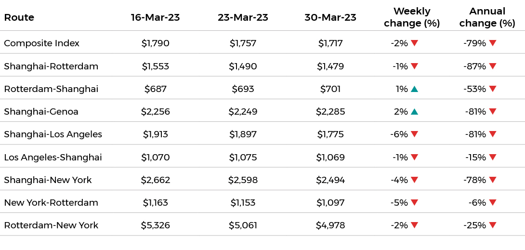Viewport: 525px width, 250px height.
Task: Click the red arrow in Shanghai-Los Angeles weekly change
Action: (414, 134)
